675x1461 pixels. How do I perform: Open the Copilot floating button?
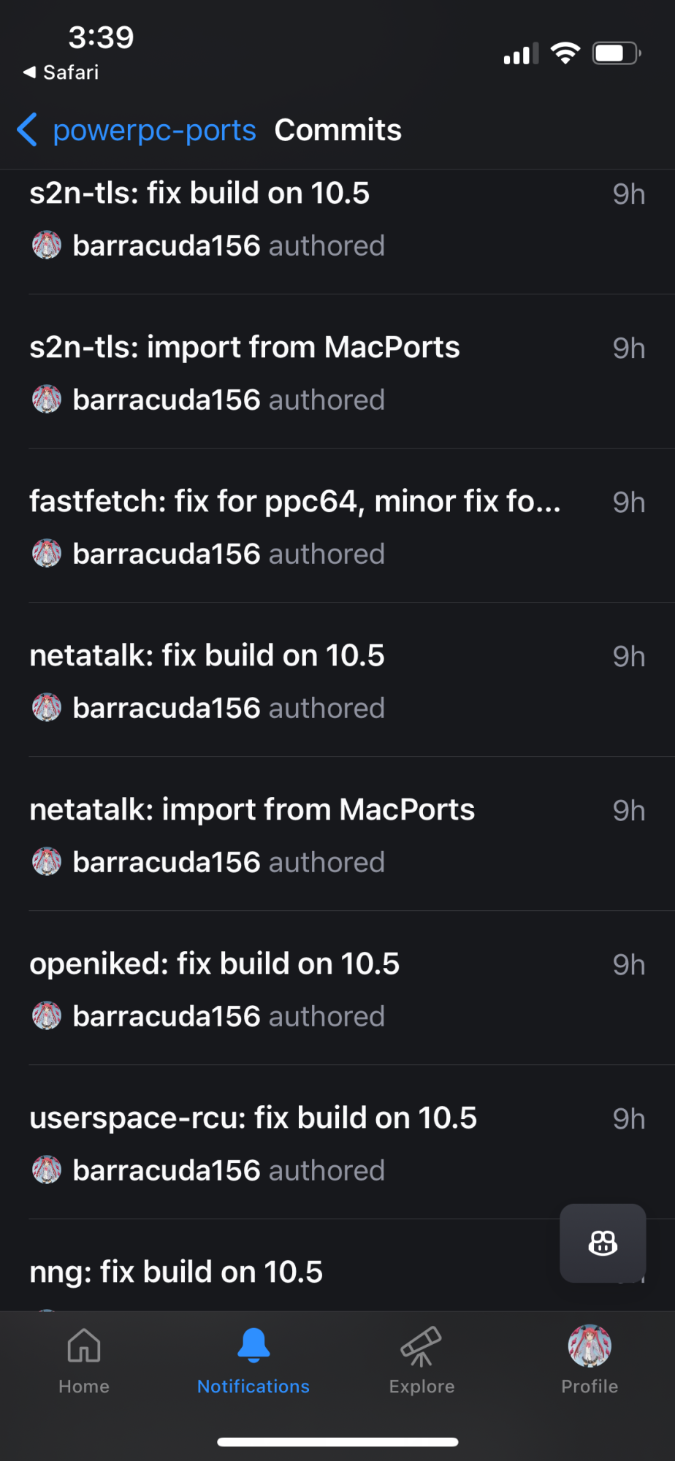[x=603, y=1243]
